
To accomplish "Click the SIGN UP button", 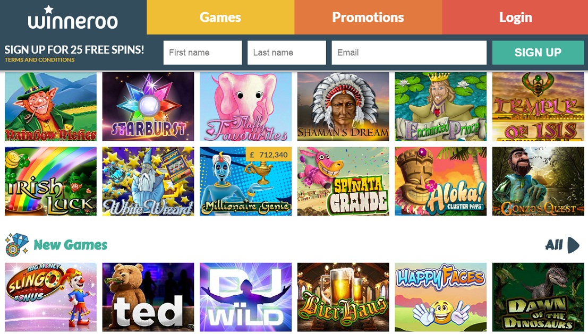I will click(x=538, y=53).
